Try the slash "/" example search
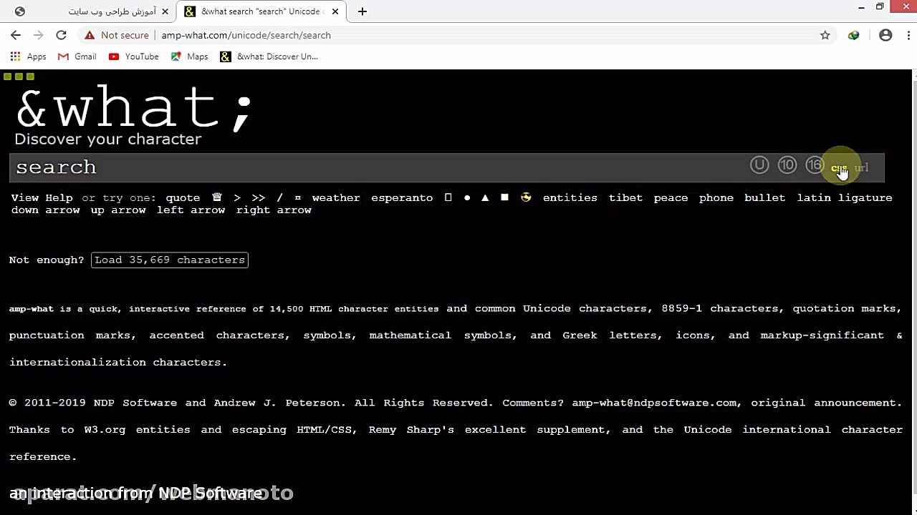 (280, 197)
